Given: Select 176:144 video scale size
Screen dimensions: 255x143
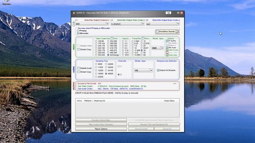Looking at the screenshot, I should (x=96, y=44).
